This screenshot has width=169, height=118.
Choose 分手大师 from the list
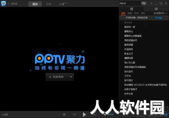(128, 94)
